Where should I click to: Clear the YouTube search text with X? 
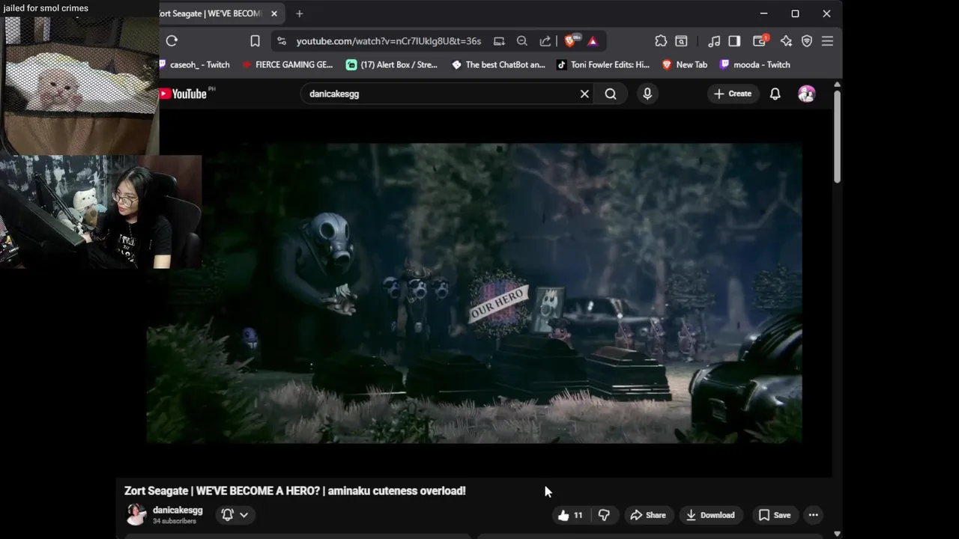(x=584, y=94)
